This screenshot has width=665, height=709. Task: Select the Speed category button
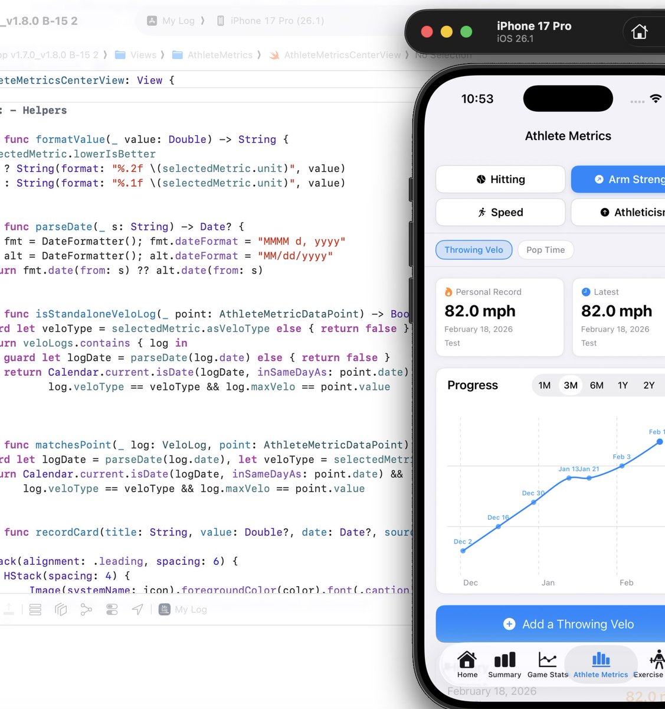pyautogui.click(x=500, y=212)
